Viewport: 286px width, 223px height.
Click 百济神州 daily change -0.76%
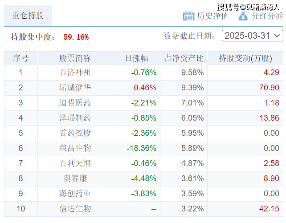point(144,73)
